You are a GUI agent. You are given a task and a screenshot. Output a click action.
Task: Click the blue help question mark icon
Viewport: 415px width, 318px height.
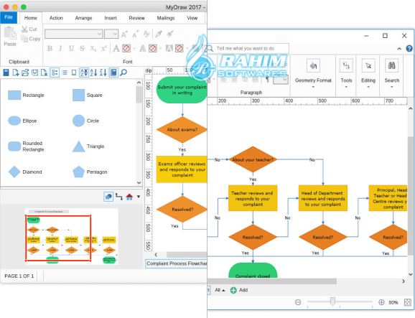[x=409, y=48]
